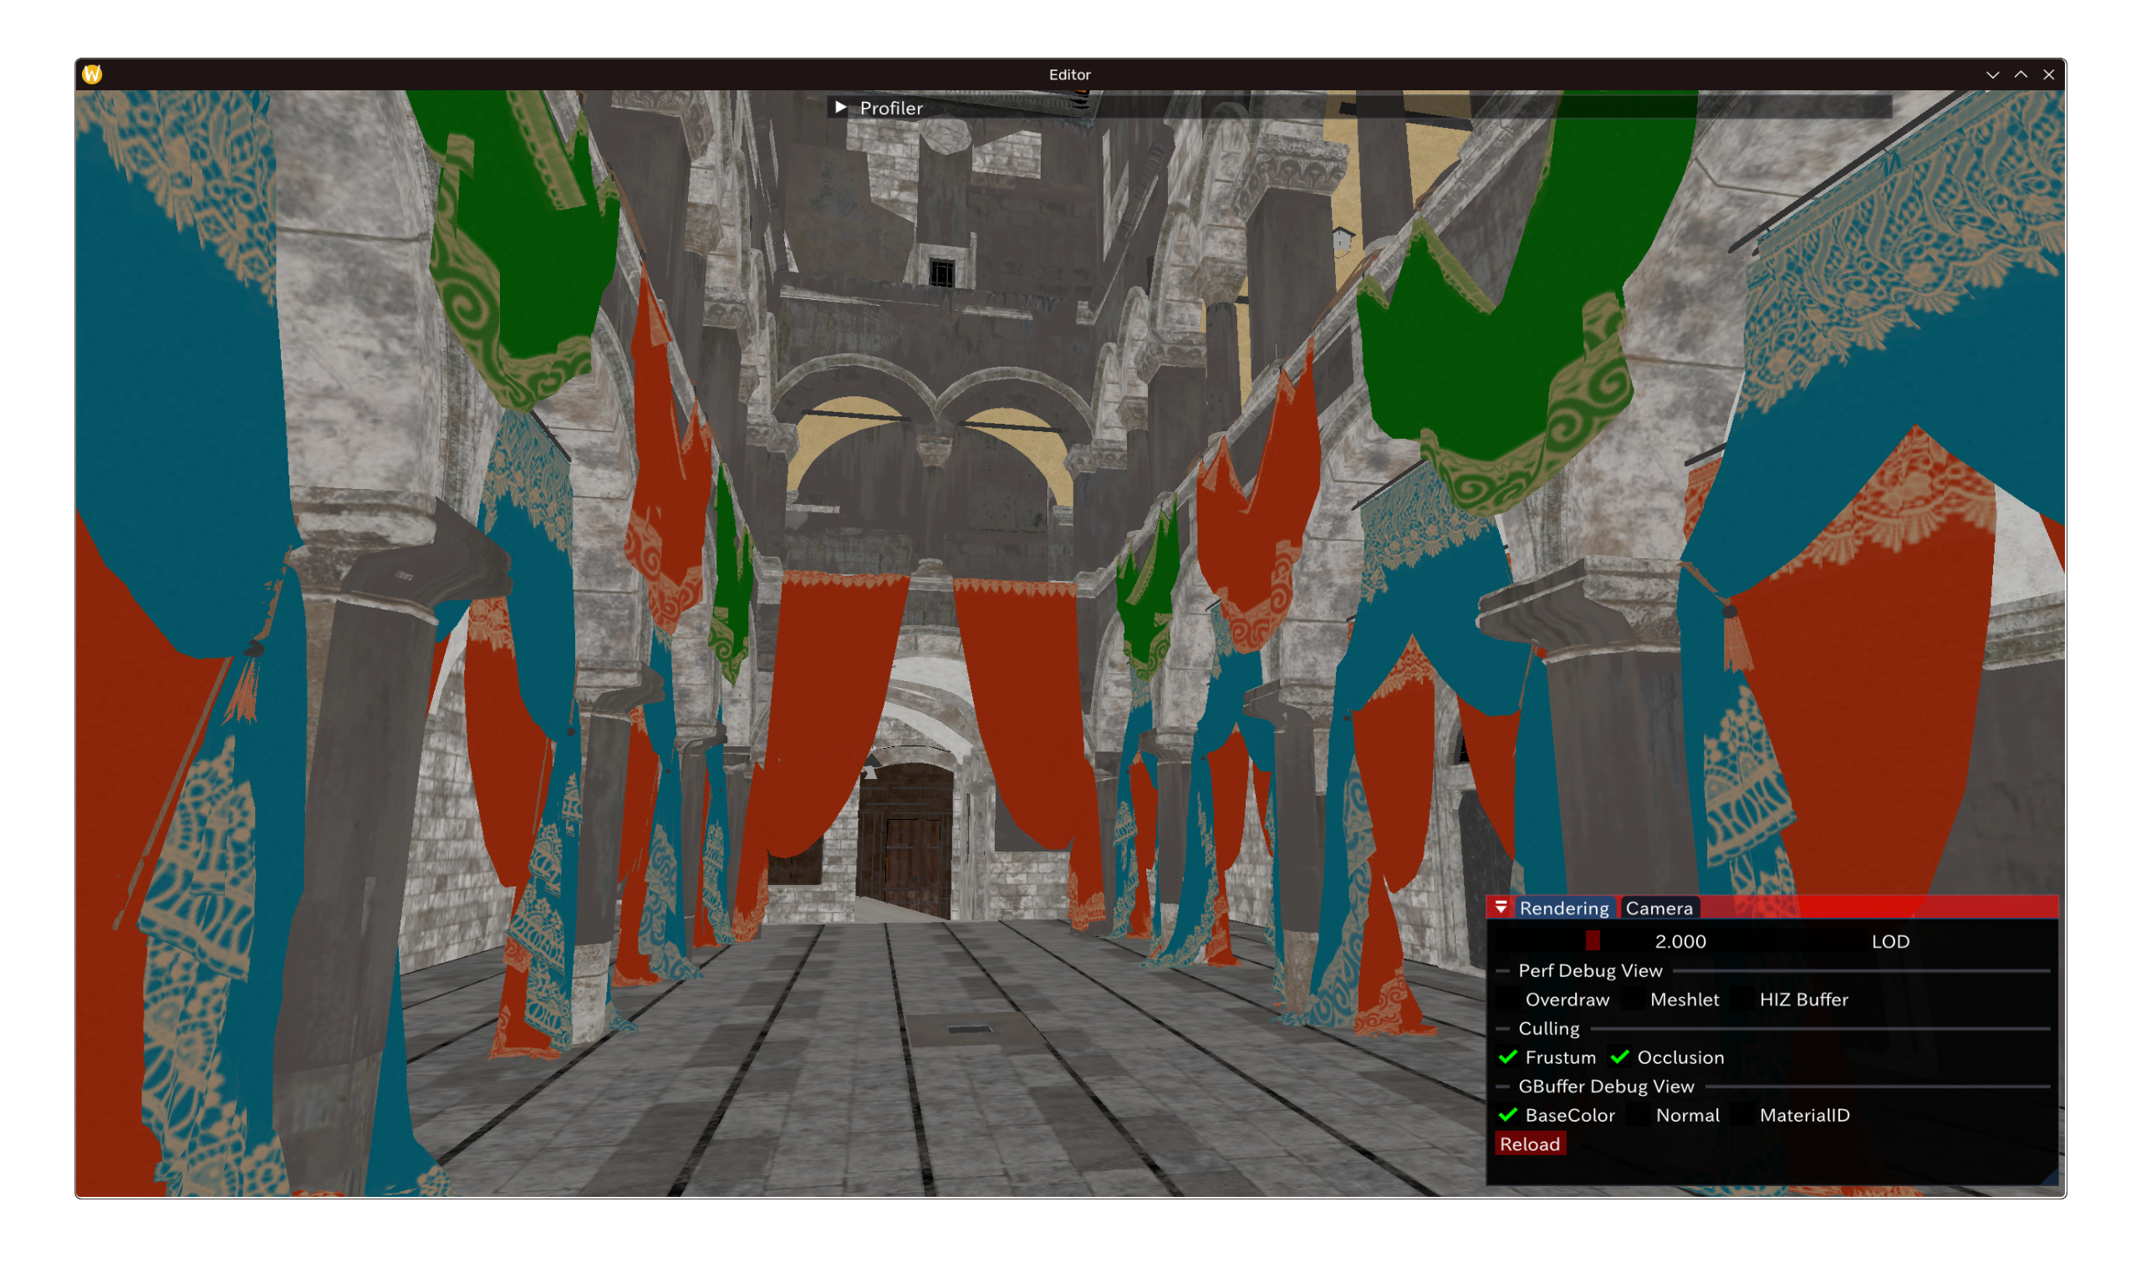
Task: Uncheck the BaseColor GBuffer view
Action: (1508, 1115)
